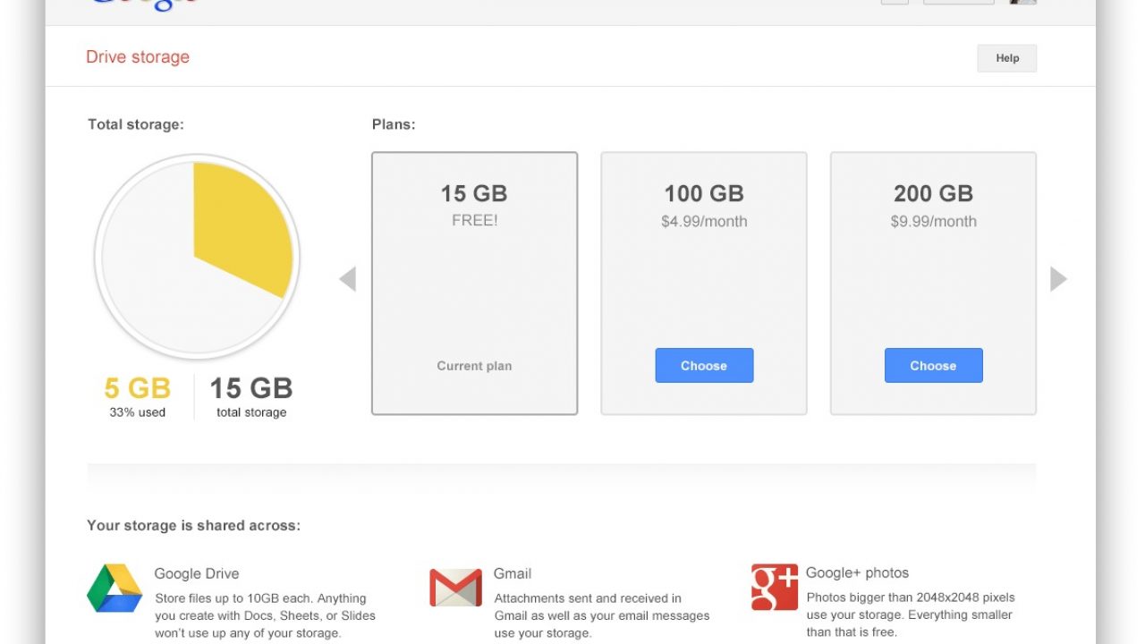
Task: Open the Help button
Action: pos(1006,58)
